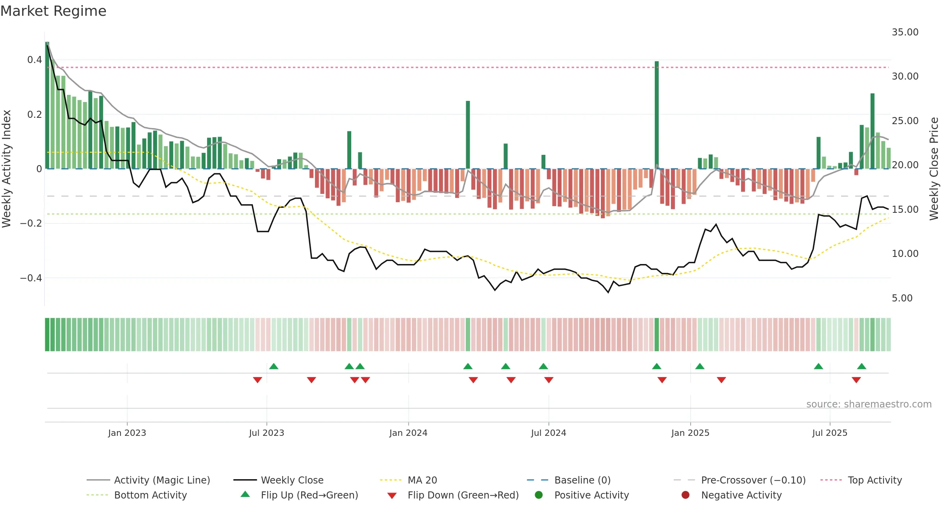Click the last flip-down marker after Jul 2025
This screenshot has height=532, width=945.
pos(856,380)
